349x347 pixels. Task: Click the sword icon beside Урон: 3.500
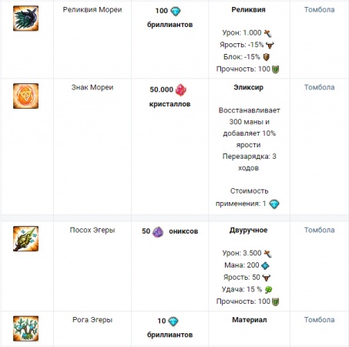tap(267, 254)
